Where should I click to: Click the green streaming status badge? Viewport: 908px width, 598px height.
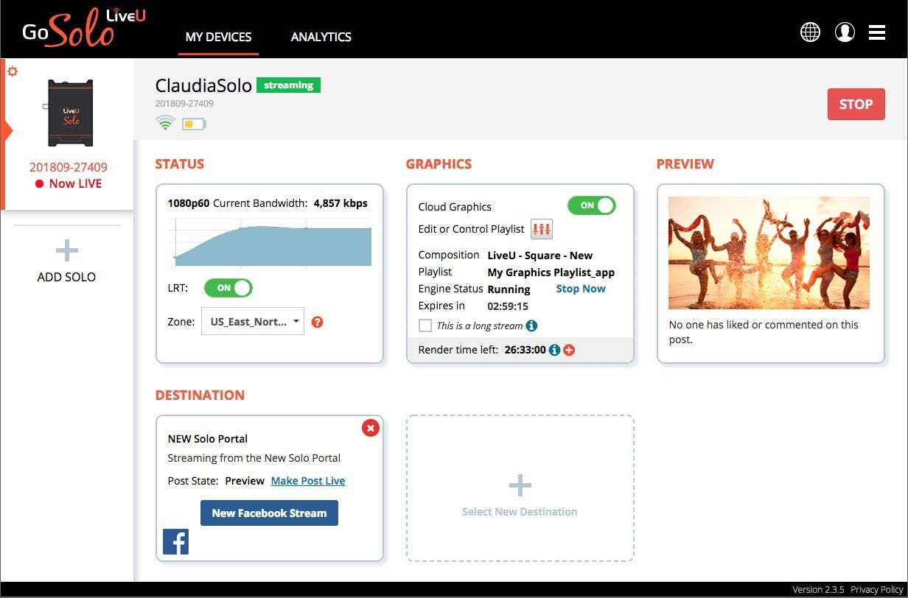[288, 85]
